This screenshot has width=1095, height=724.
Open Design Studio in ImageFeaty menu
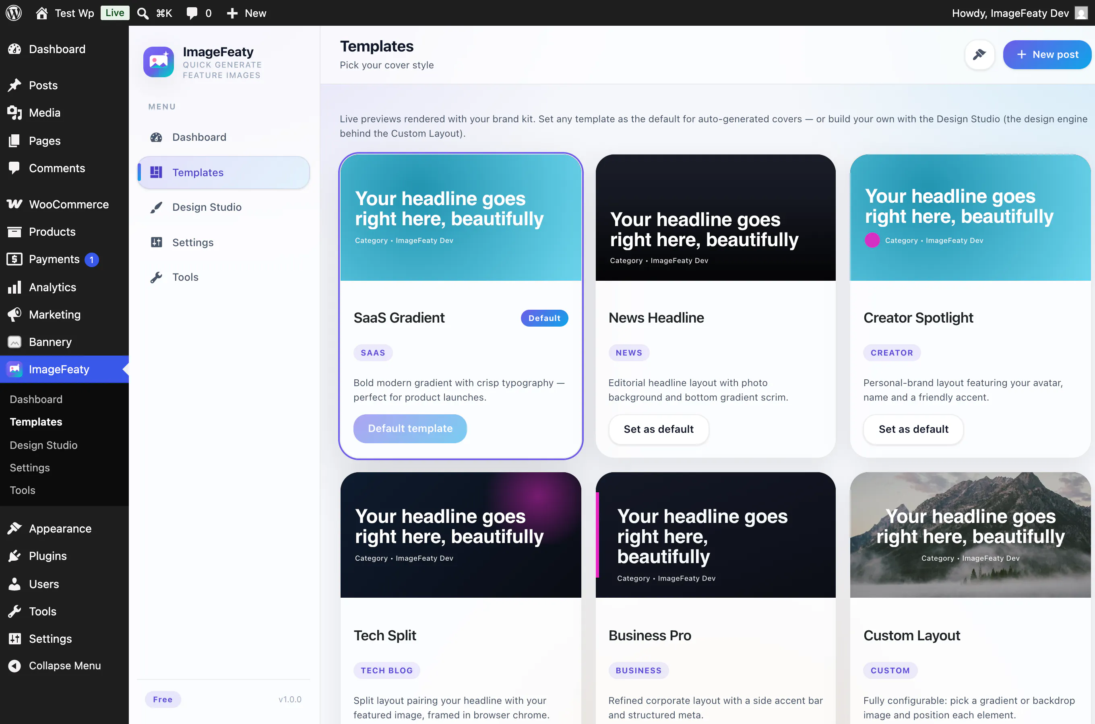tap(223, 207)
